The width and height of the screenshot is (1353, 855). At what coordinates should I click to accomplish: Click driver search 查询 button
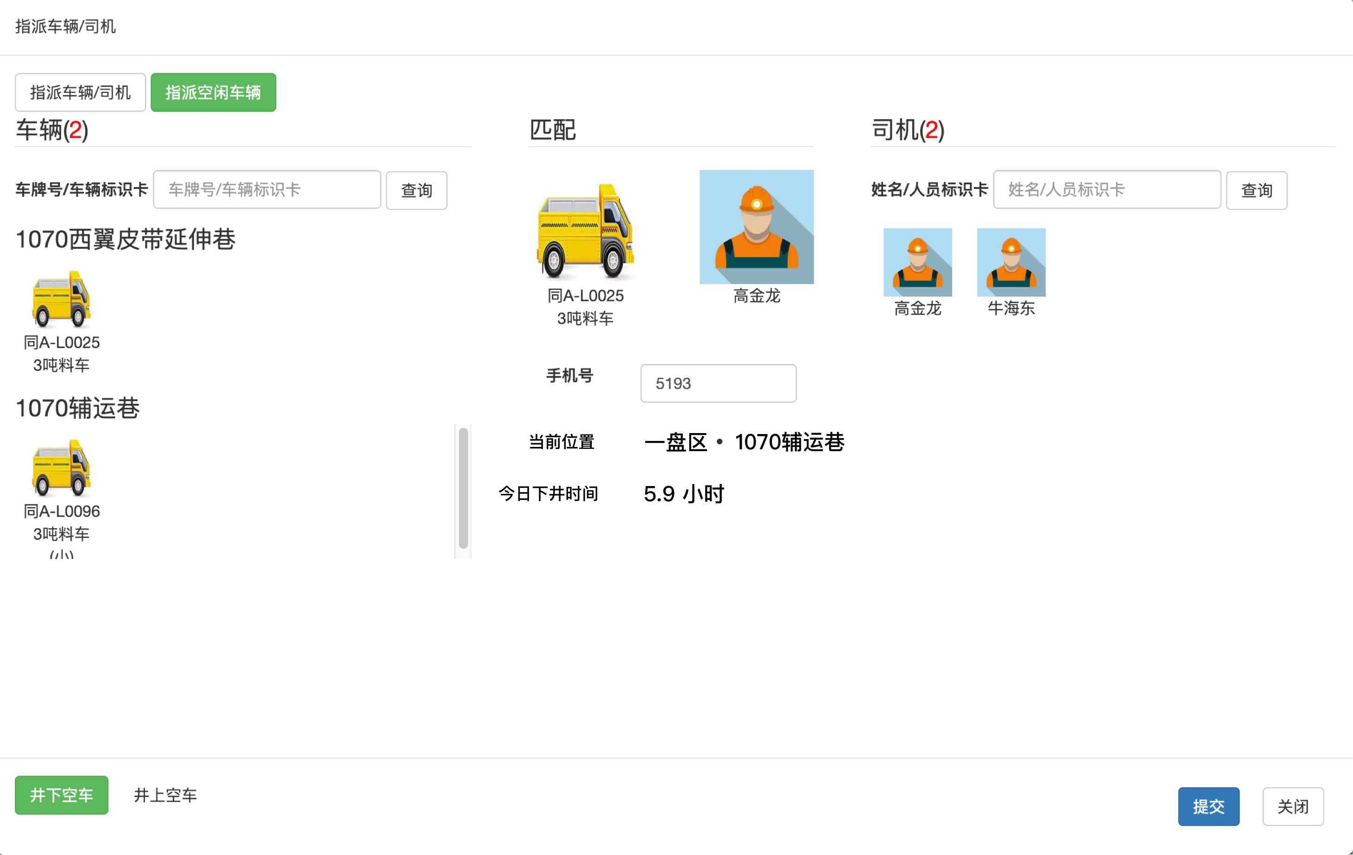(1256, 190)
